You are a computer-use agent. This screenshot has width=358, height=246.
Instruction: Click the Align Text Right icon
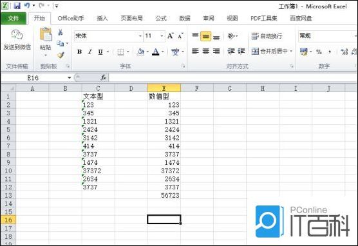tap(216, 51)
